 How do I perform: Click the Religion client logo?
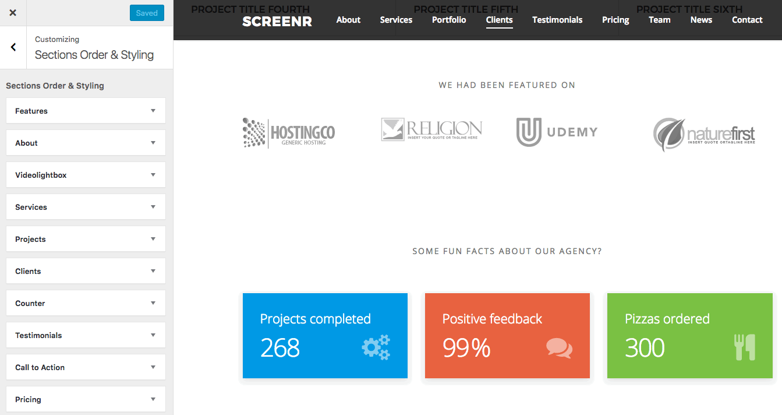(431, 129)
